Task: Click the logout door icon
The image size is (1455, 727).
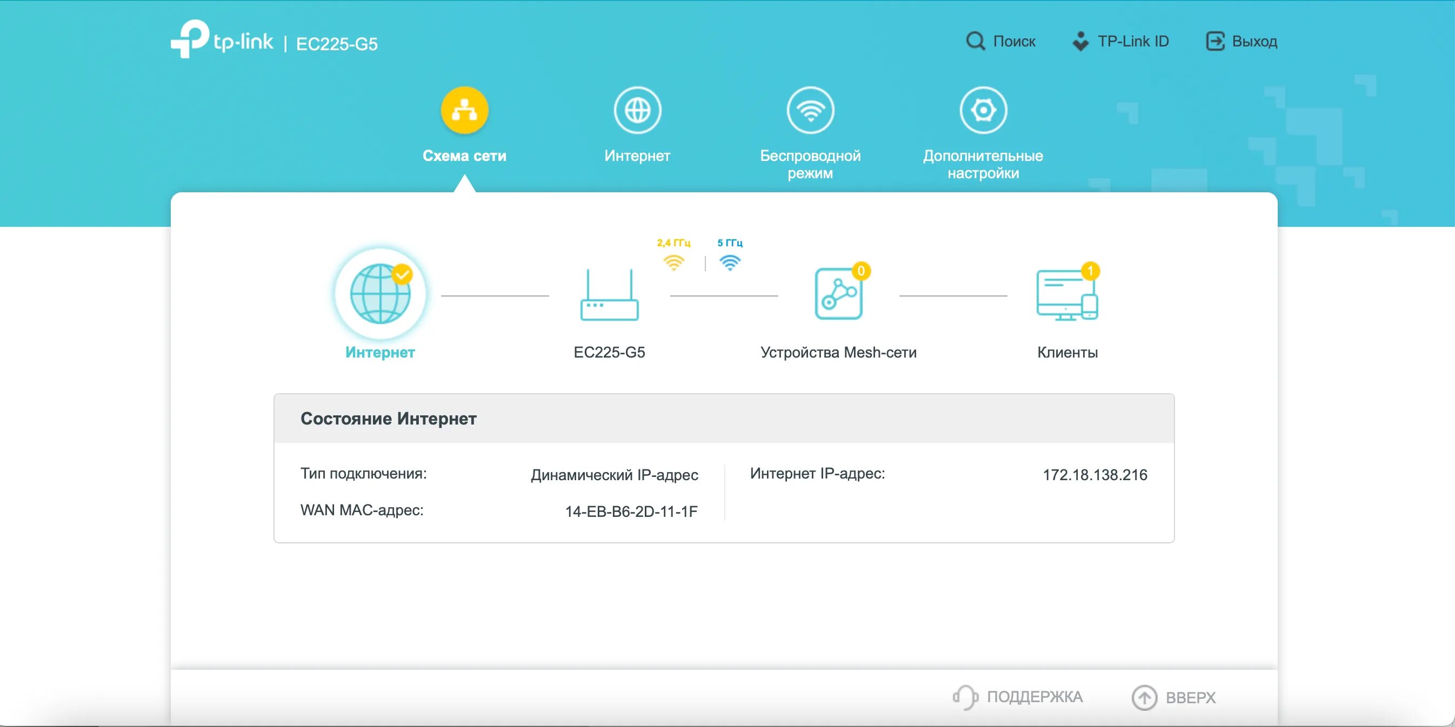Action: pyautogui.click(x=1215, y=41)
